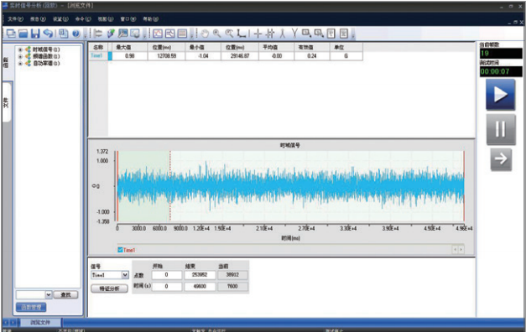
Task: Open the dropdown beside the search button
Action: [x=49, y=294]
